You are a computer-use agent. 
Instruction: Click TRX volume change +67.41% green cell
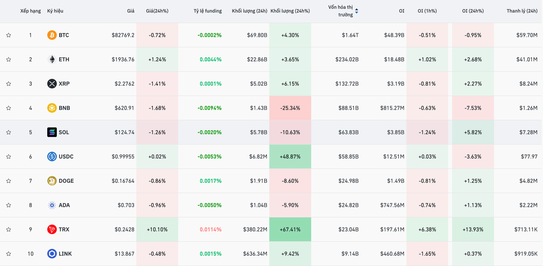pos(290,229)
